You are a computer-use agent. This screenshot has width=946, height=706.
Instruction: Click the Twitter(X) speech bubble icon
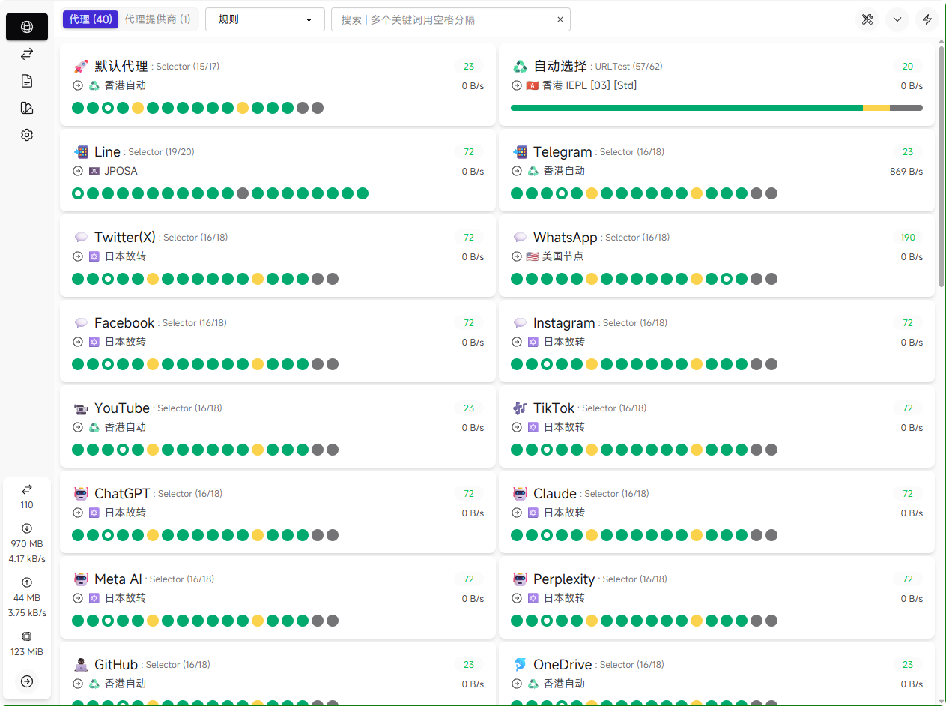pyautogui.click(x=81, y=237)
